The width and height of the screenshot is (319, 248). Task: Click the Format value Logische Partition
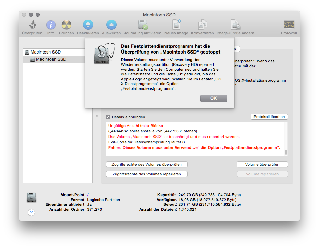click(104, 200)
